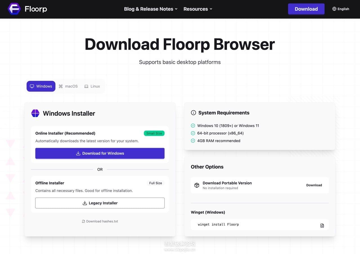
Task: Open the Download hashes.txt link
Action: (x=100, y=221)
